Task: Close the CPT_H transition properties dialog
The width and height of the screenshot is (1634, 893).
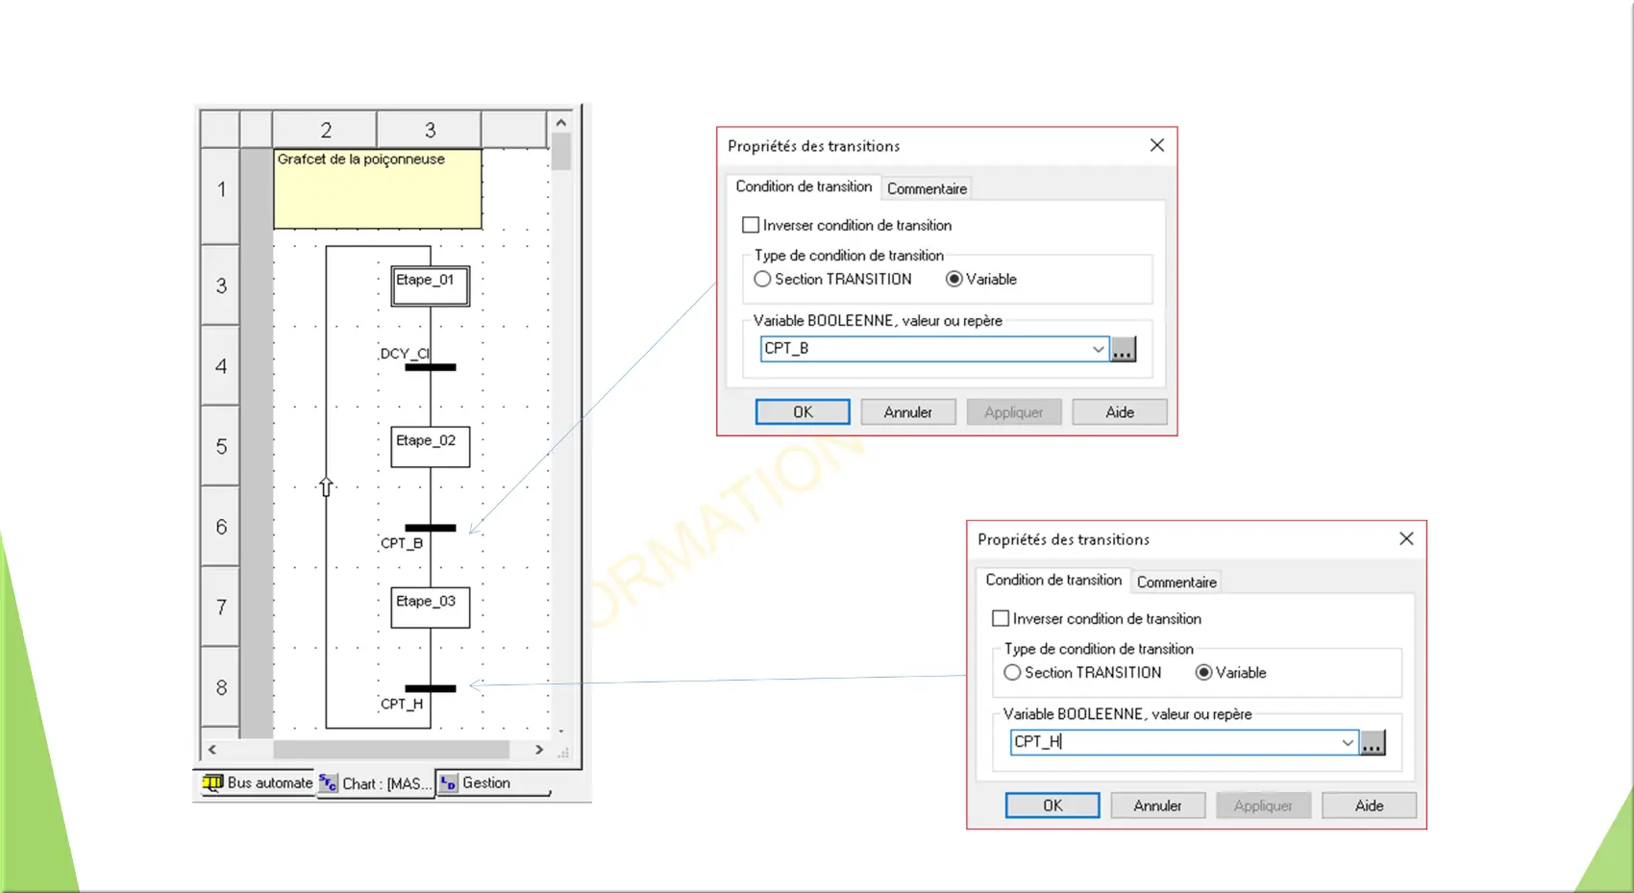Action: pyautogui.click(x=1406, y=538)
